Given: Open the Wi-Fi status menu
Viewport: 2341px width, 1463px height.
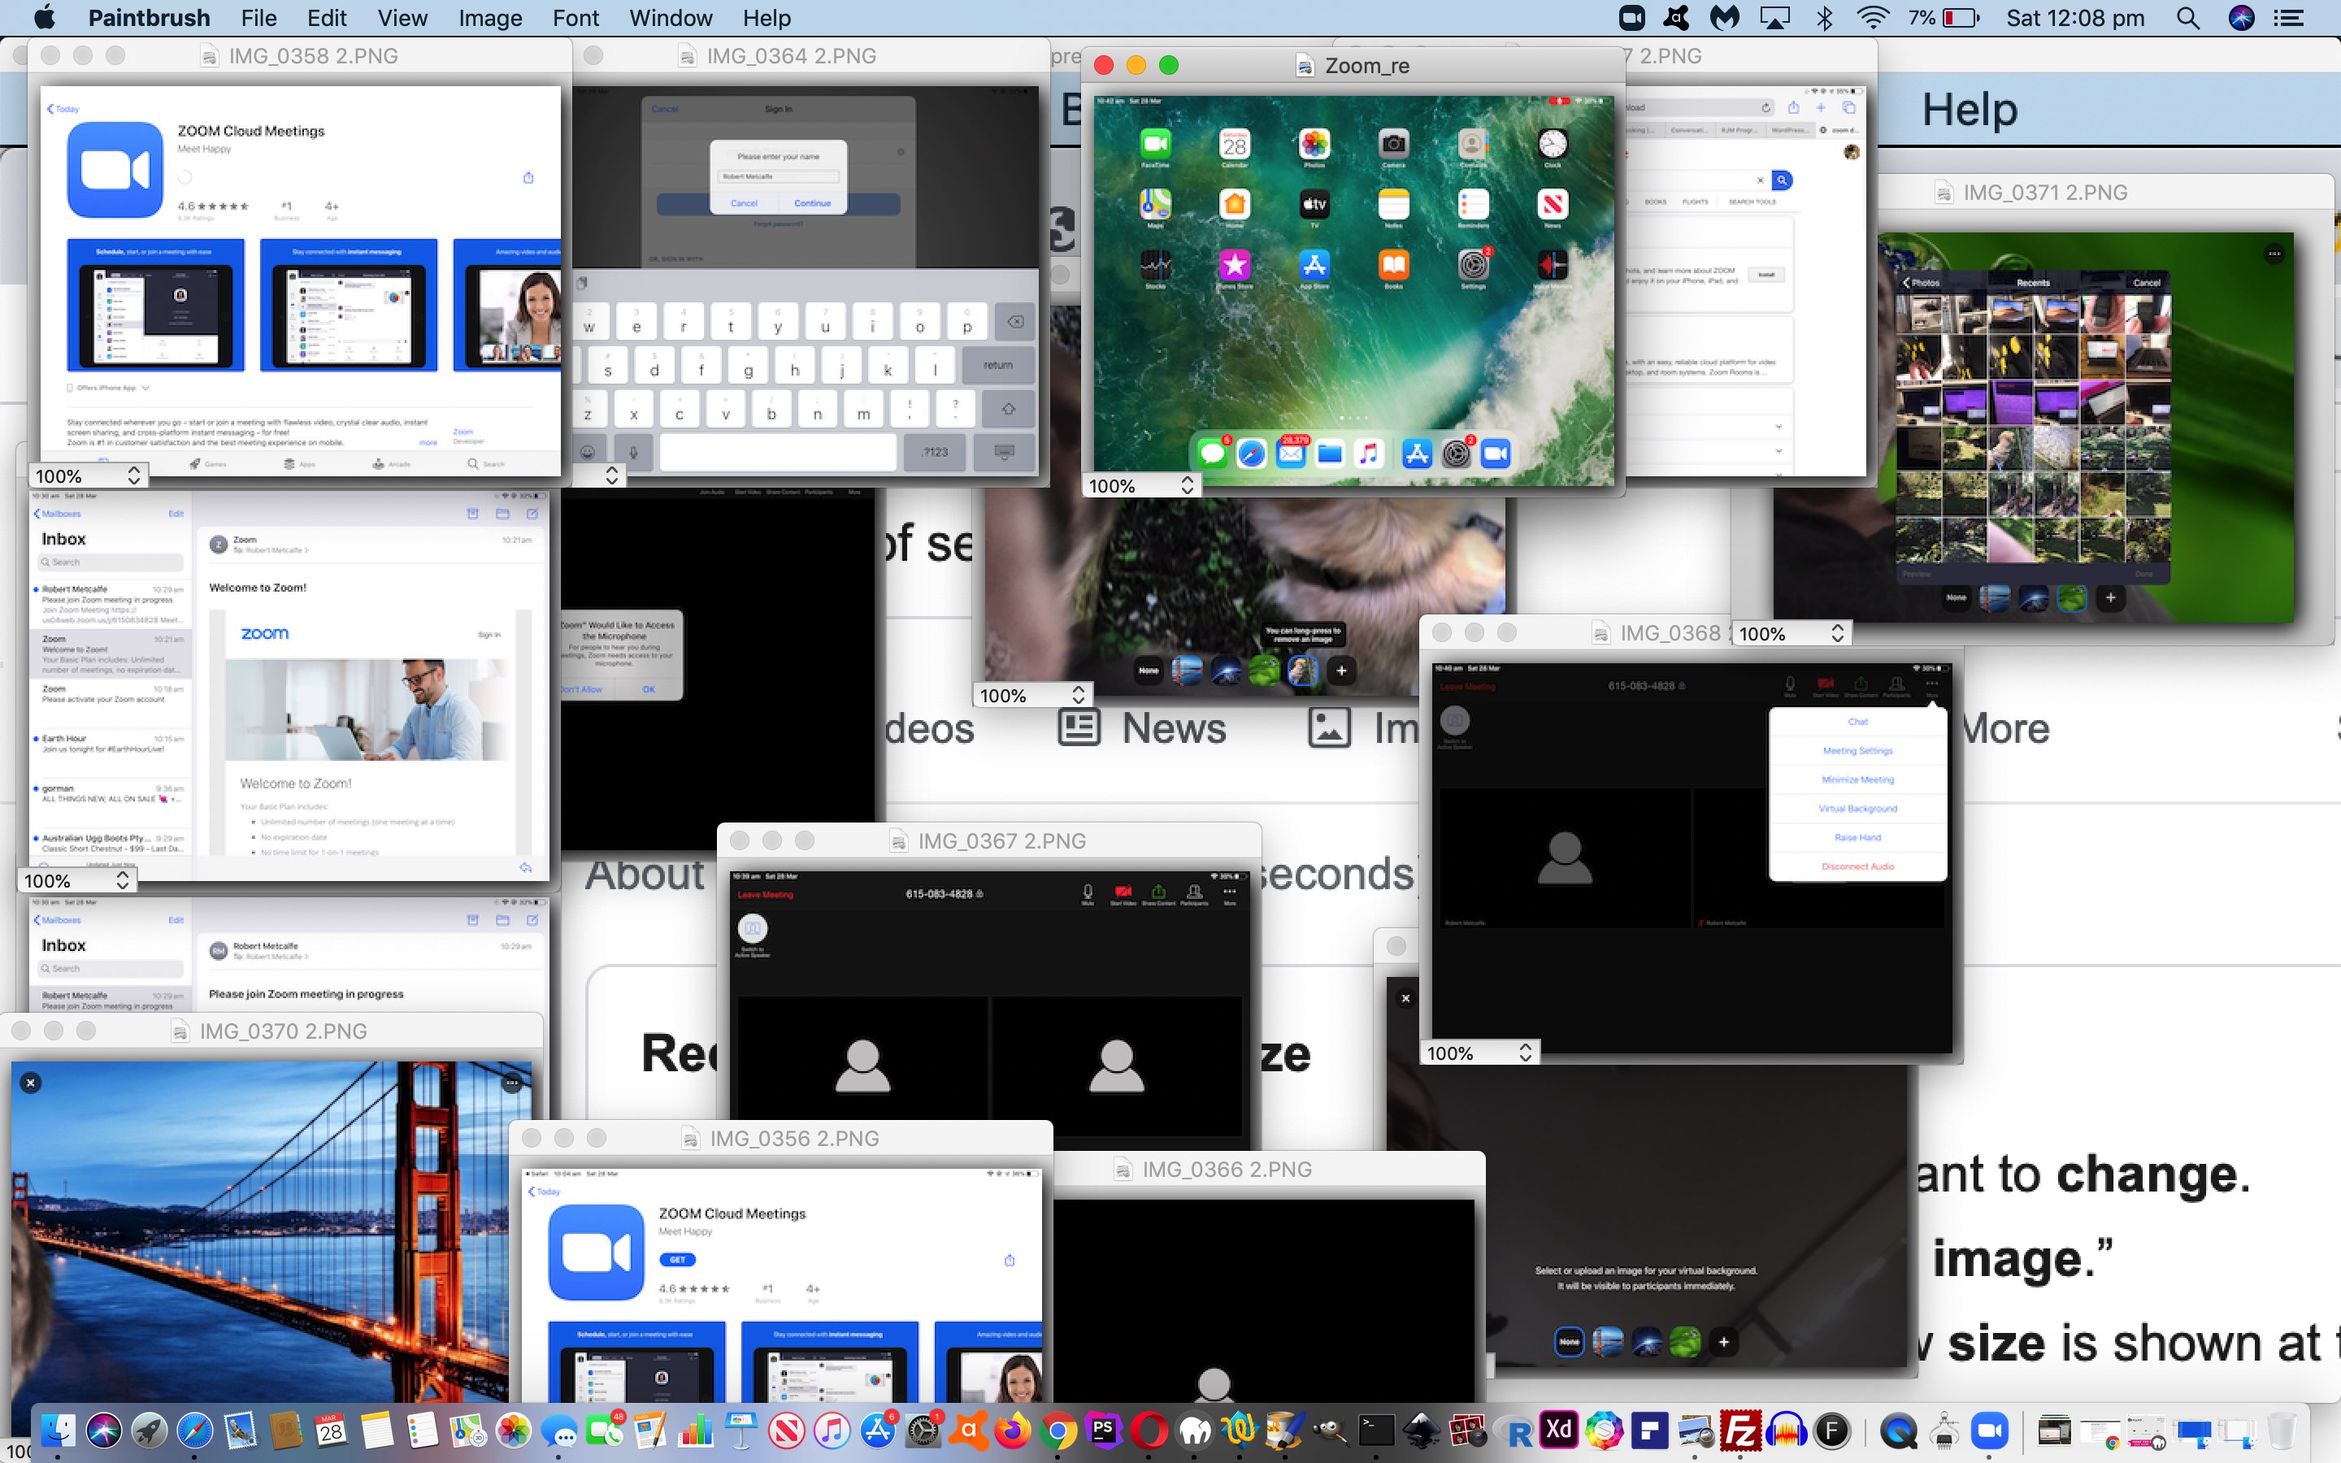Looking at the screenshot, I should tap(1873, 17).
